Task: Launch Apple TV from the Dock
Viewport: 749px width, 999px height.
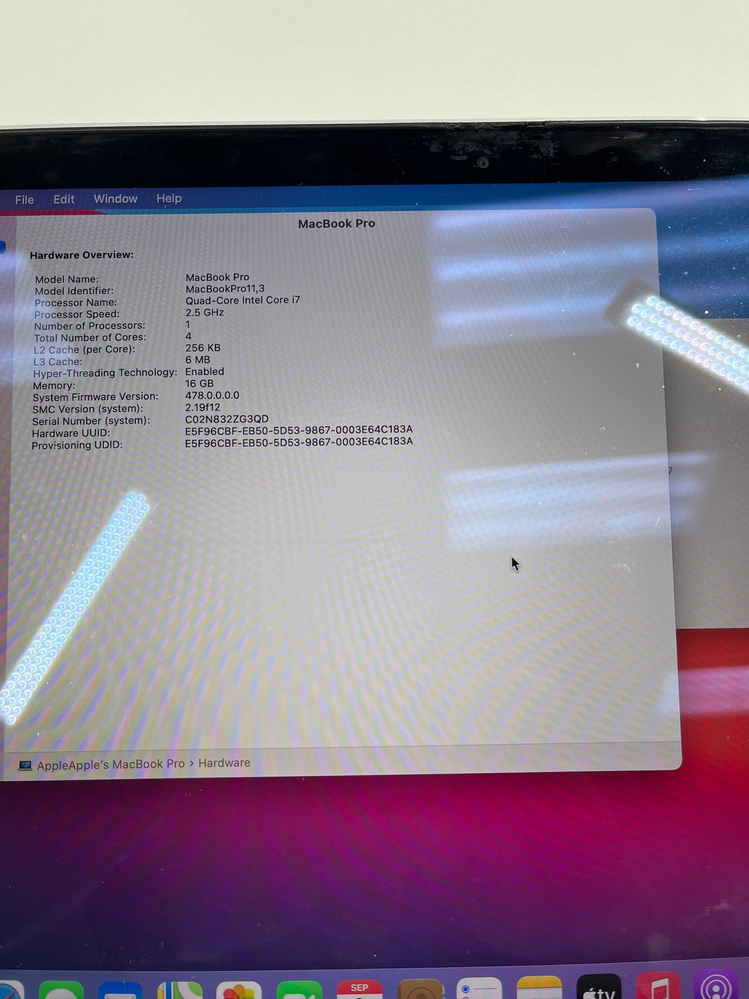Action: [x=599, y=986]
